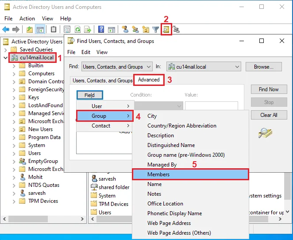Click the sheet icon beside Properties
The height and width of the screenshot is (240, 293).
(x=67, y=29)
